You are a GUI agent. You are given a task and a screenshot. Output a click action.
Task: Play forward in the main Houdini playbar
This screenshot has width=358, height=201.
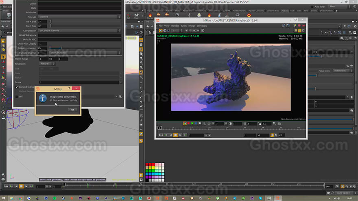26,186
